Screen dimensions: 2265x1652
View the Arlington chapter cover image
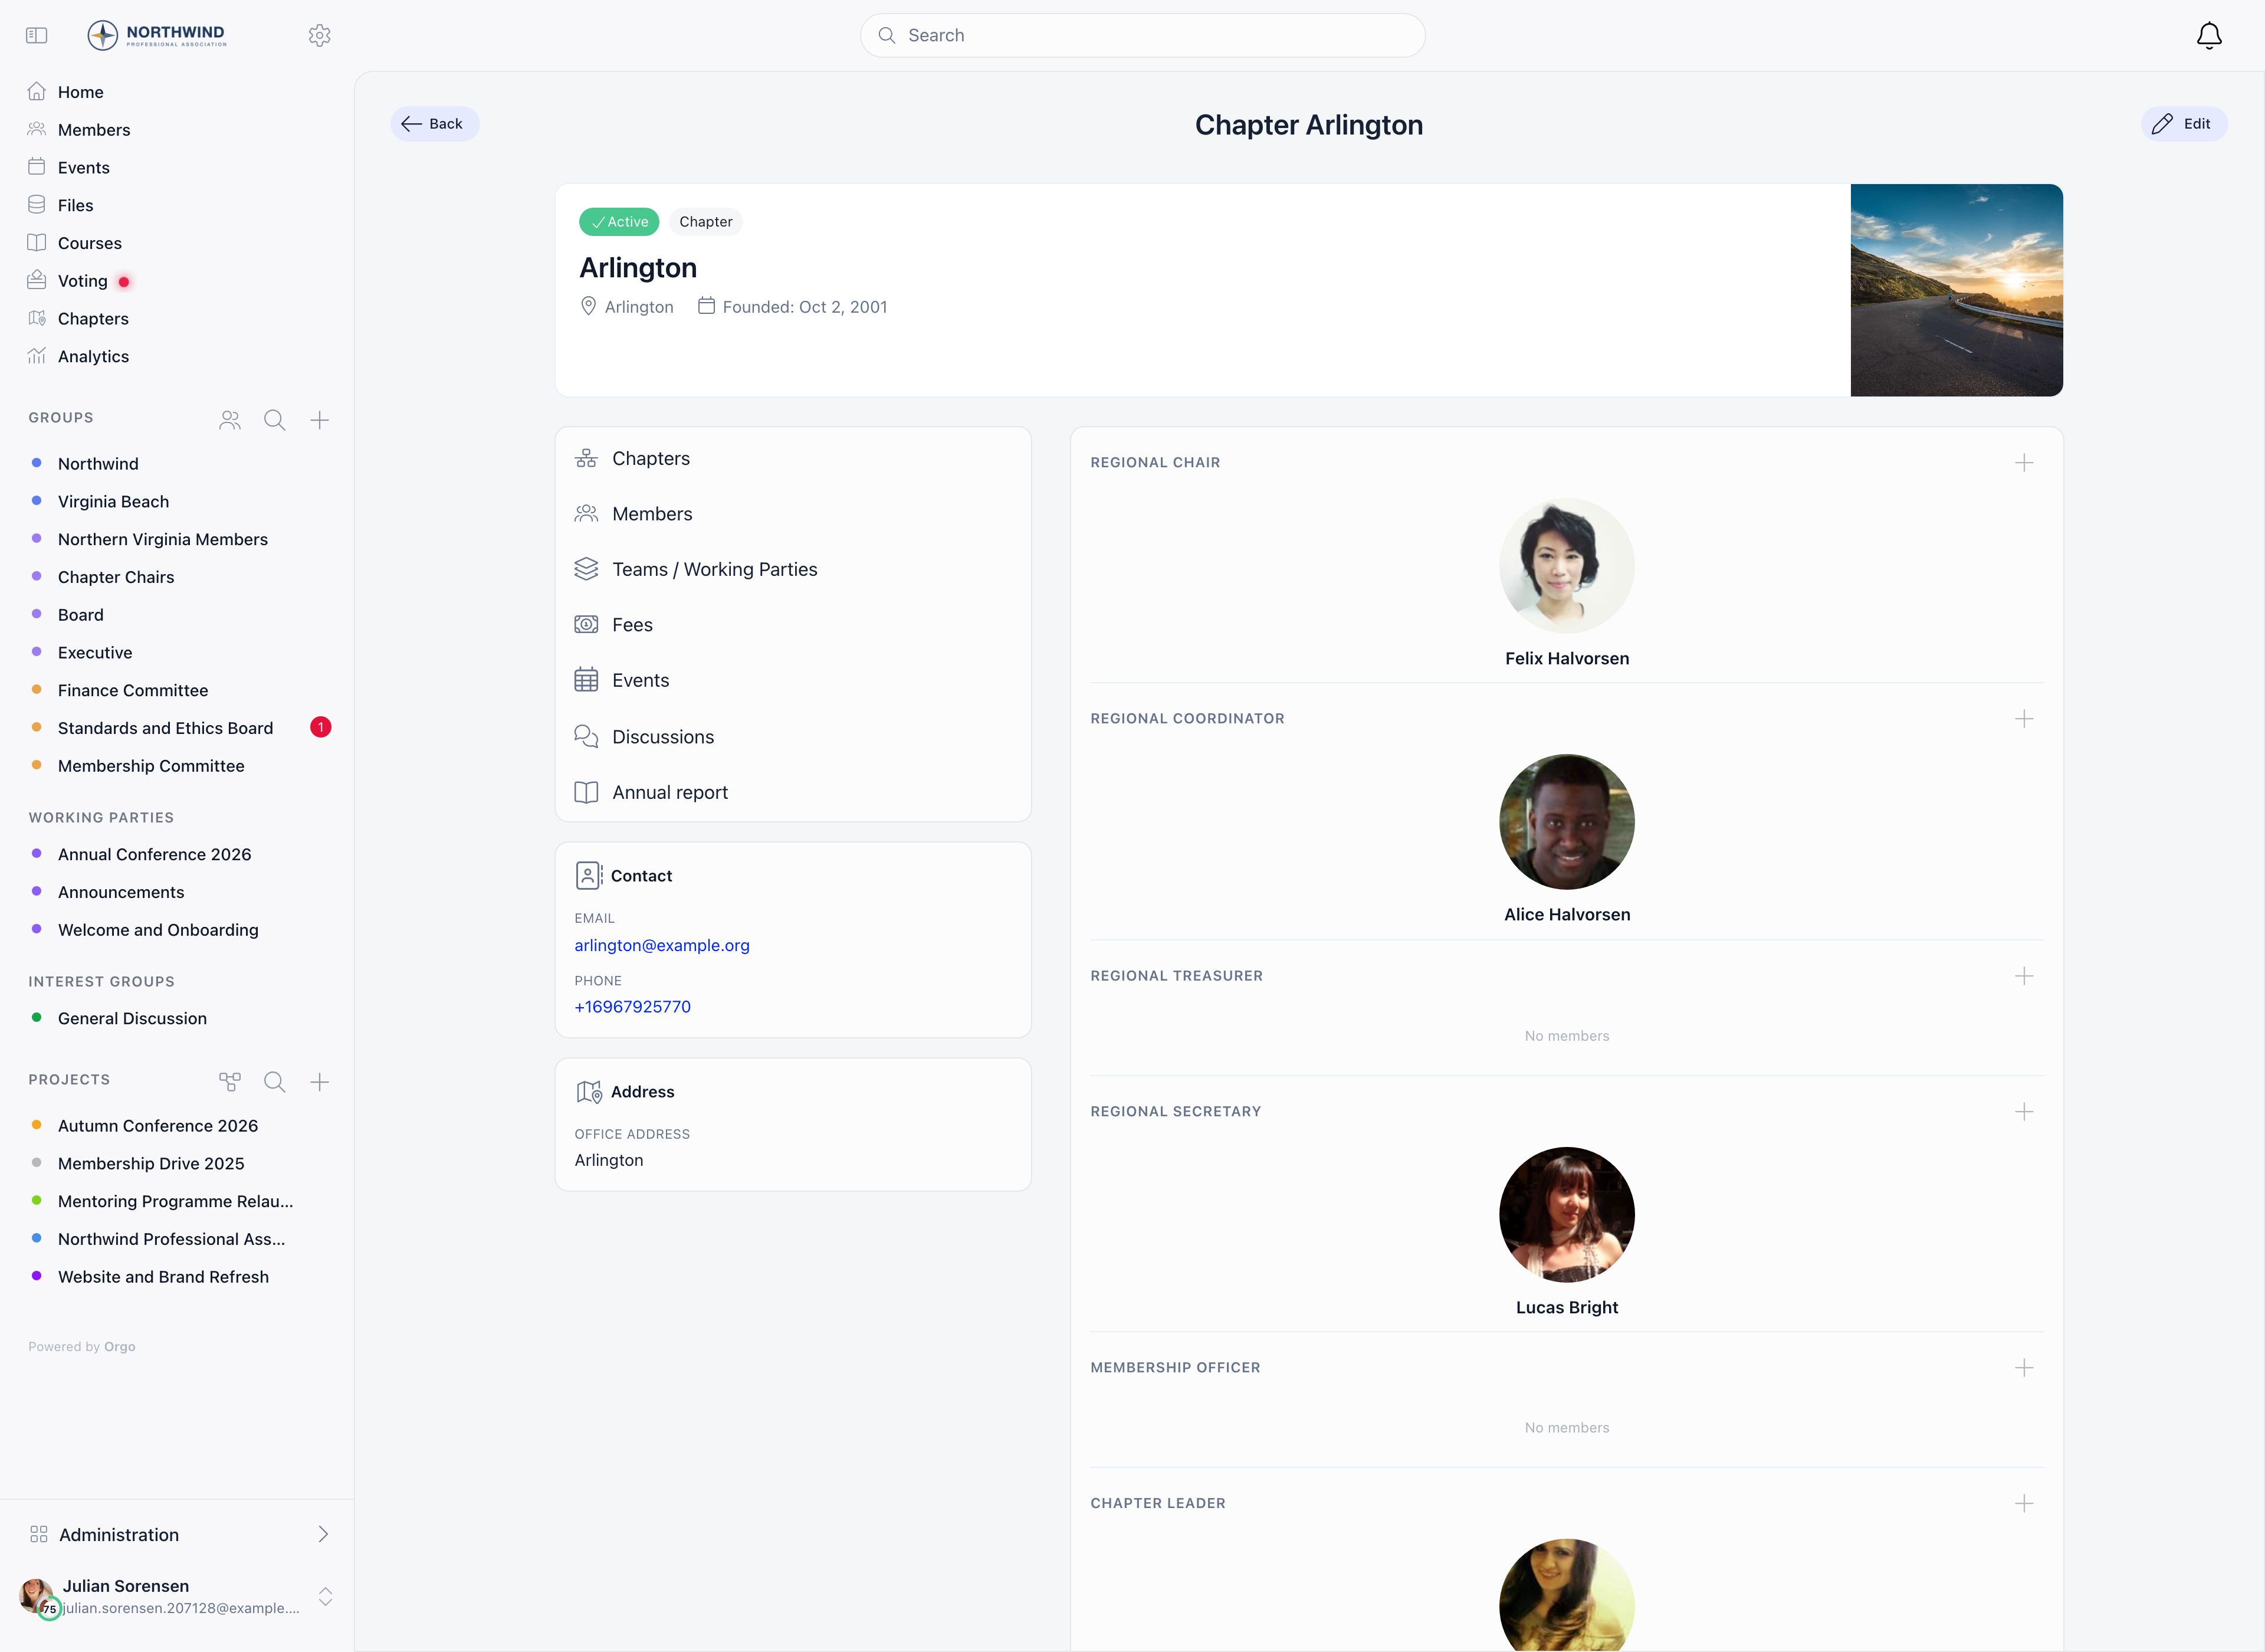[x=1956, y=290]
